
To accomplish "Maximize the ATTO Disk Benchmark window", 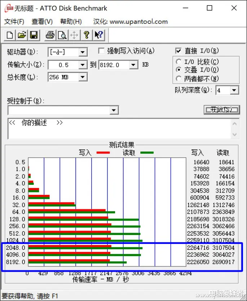I will (x=209, y=8).
